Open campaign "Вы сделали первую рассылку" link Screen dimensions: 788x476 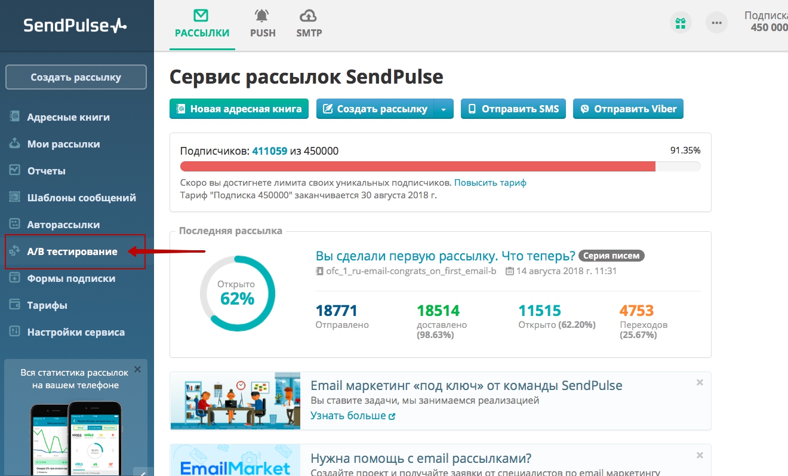(x=445, y=256)
